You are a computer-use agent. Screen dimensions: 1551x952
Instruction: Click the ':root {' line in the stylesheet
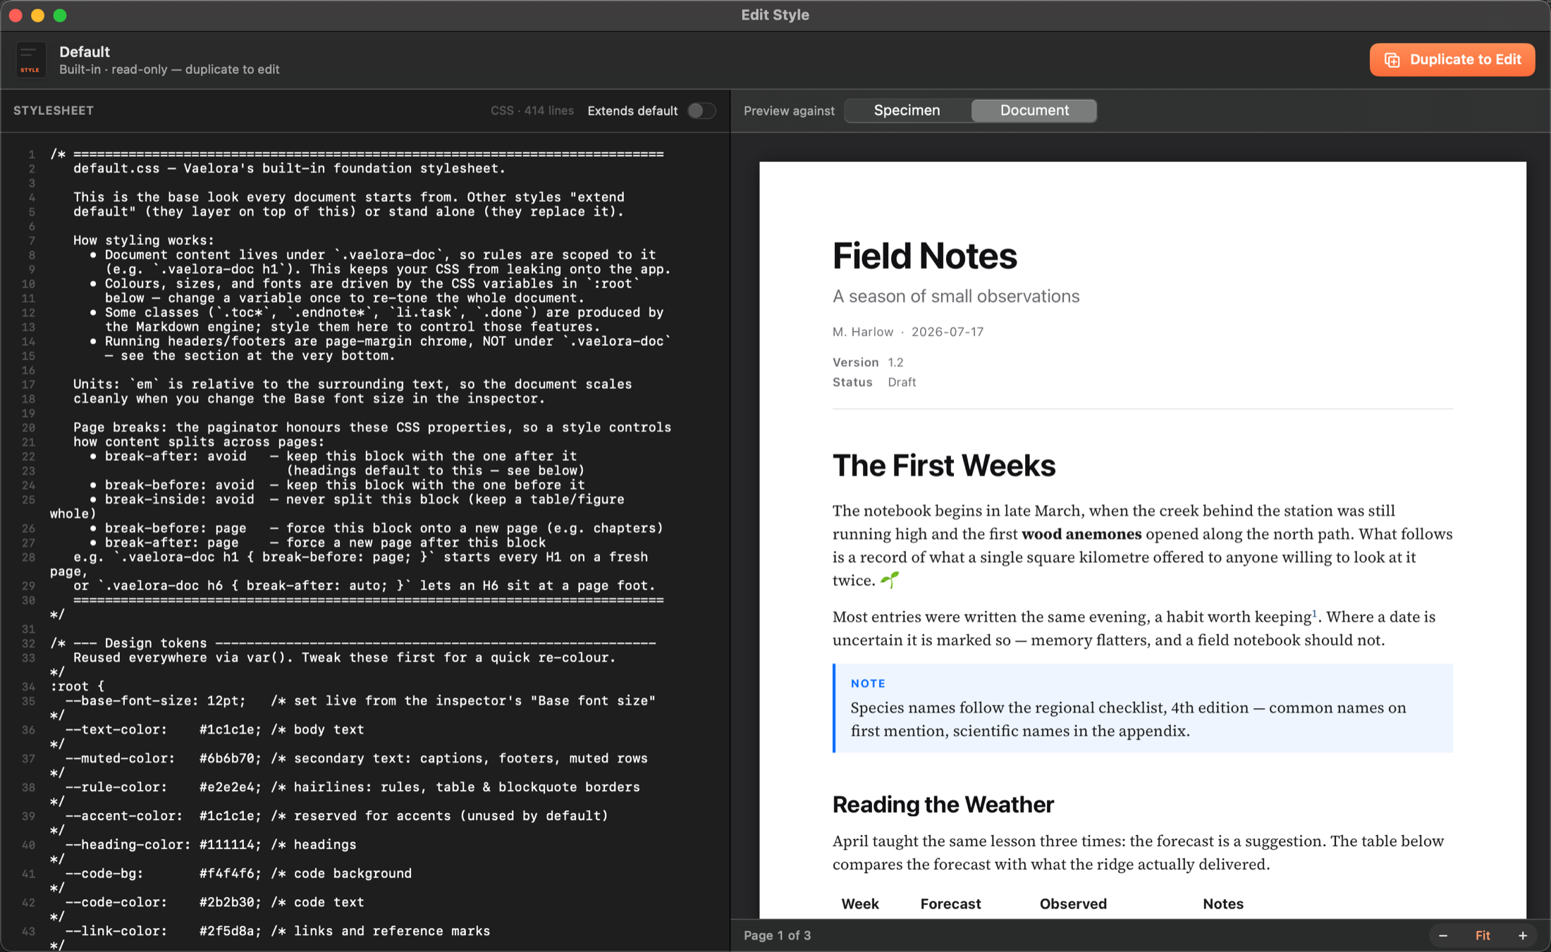tap(78, 686)
